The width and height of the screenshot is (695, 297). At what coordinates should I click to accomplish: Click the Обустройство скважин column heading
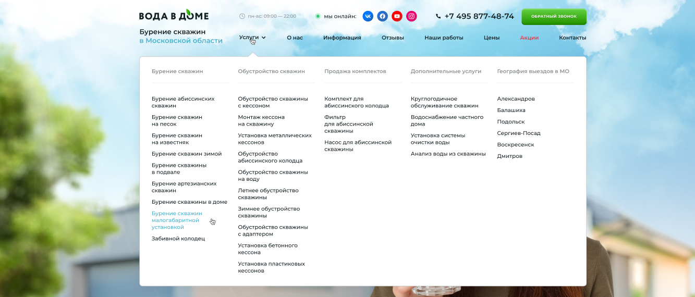(271, 71)
